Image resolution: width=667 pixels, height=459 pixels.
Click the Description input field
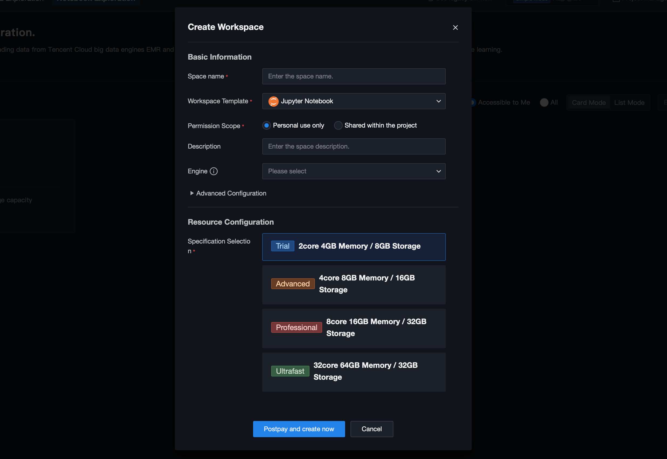point(354,146)
